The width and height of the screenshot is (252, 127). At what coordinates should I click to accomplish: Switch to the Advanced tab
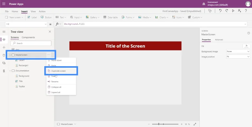[219, 39]
